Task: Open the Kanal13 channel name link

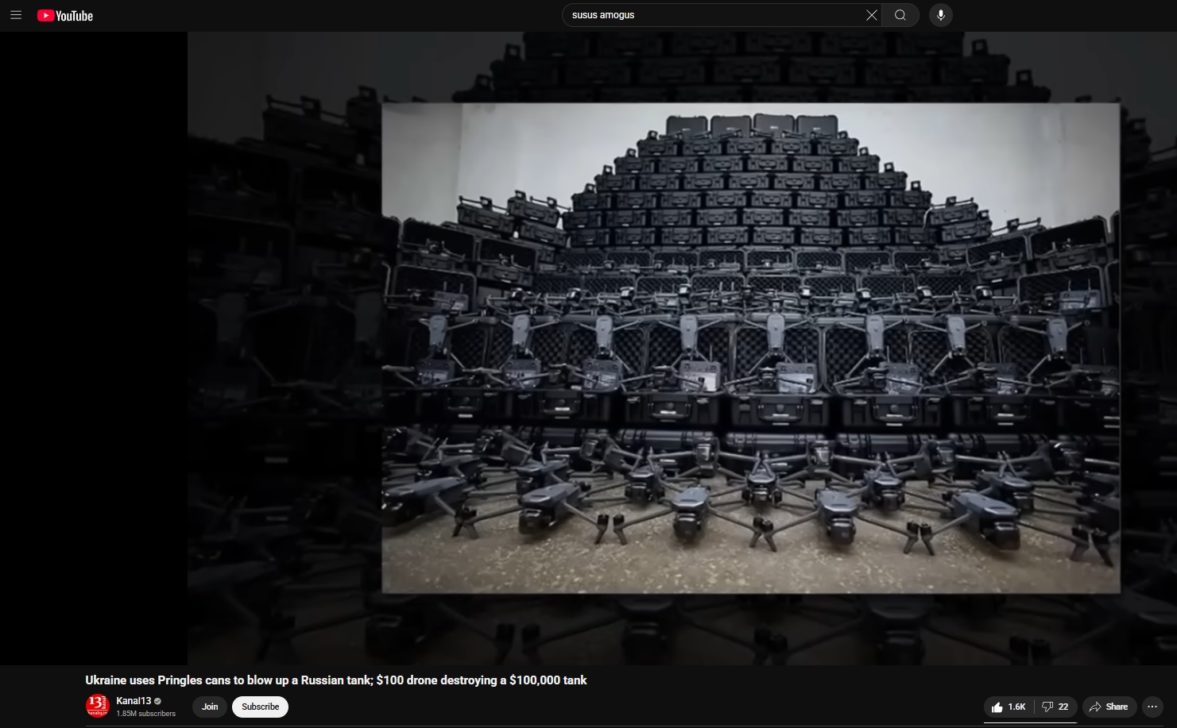Action: pyautogui.click(x=134, y=701)
